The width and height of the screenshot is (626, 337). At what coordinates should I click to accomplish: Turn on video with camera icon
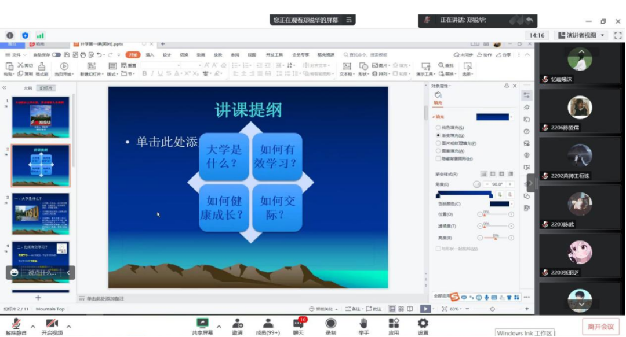pos(52,323)
